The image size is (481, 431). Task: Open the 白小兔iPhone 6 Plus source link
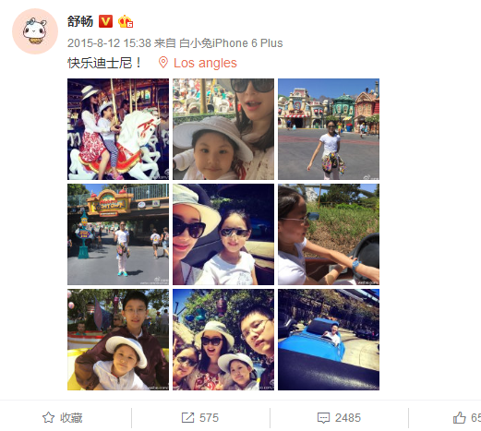tap(231, 43)
